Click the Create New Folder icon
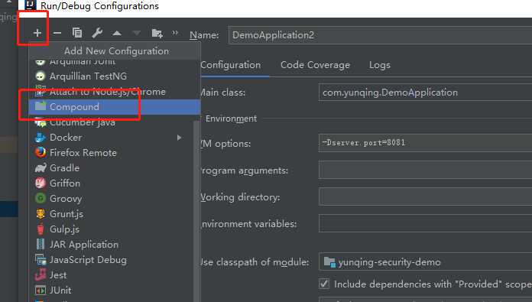 (157, 33)
